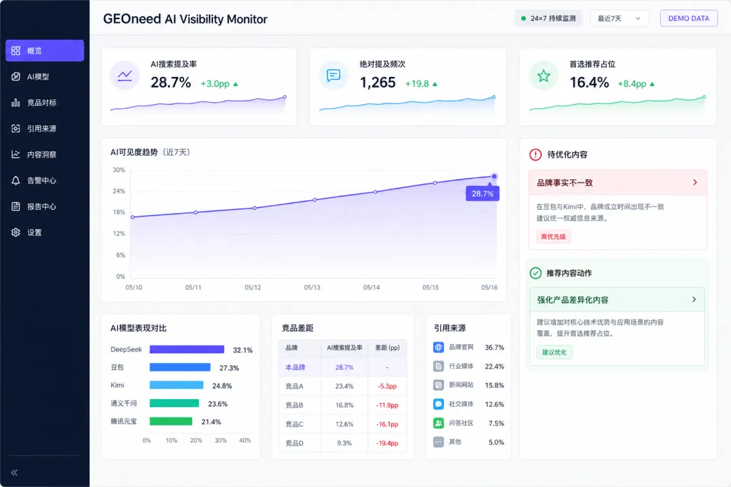This screenshot has width=731, height=487.
Task: Click the 32.1% DeepSeek value
Action: point(243,350)
